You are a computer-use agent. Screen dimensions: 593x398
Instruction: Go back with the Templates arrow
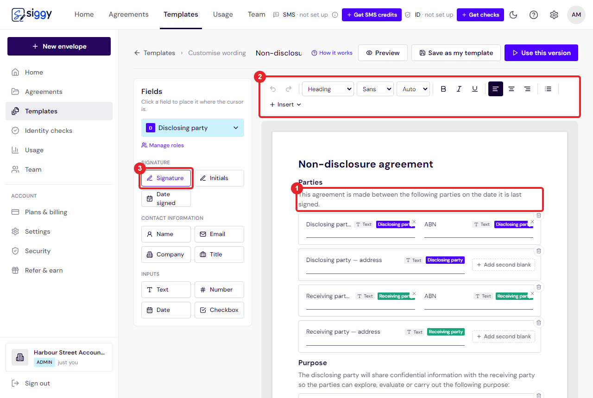click(137, 53)
